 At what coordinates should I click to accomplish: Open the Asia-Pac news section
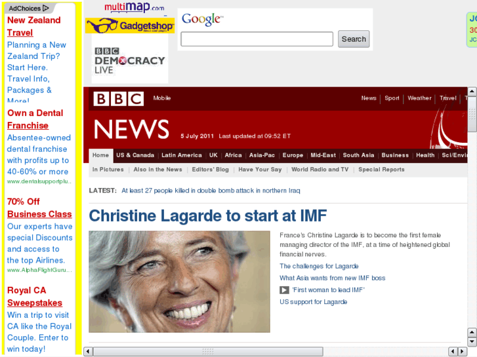point(262,155)
